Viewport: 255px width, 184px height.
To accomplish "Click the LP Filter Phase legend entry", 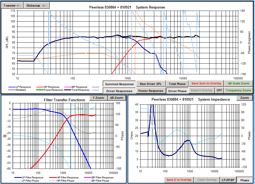I will pyautogui.click(x=27, y=181).
